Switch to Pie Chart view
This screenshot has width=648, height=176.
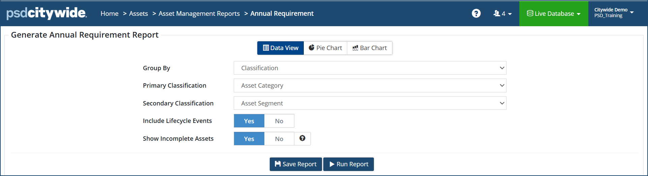click(325, 48)
